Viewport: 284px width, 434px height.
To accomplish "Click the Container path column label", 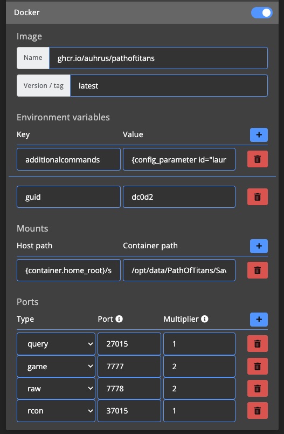I will click(150, 246).
